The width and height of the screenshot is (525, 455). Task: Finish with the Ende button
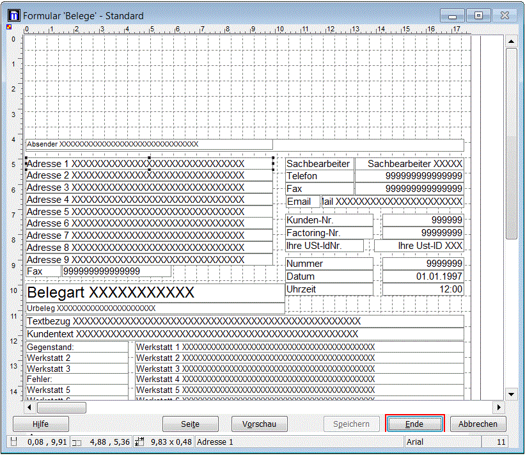coord(414,424)
